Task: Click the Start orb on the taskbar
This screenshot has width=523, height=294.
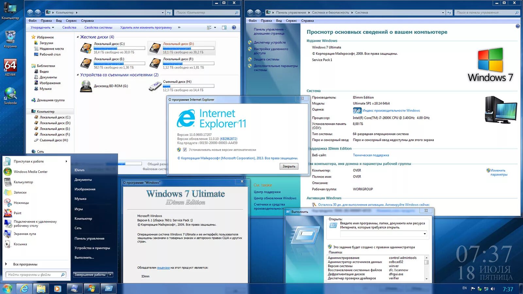Action: click(x=7, y=288)
